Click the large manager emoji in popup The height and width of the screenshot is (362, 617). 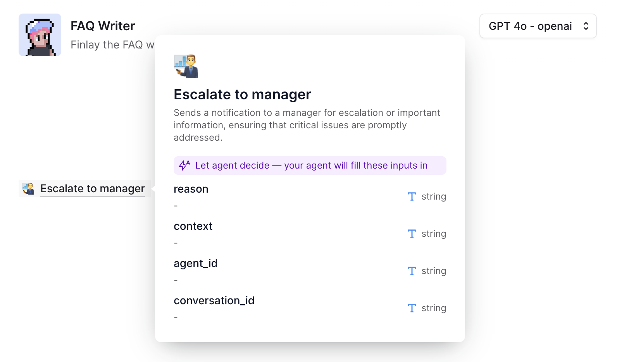pos(186,66)
